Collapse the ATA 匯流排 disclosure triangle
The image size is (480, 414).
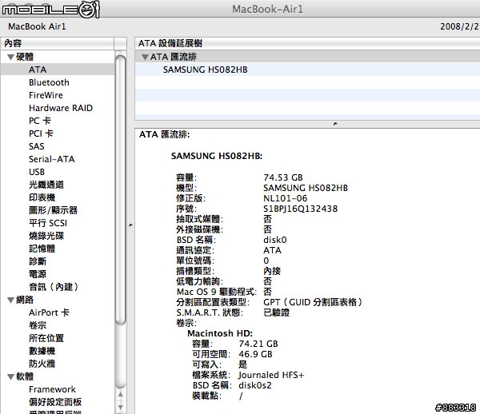(145, 58)
